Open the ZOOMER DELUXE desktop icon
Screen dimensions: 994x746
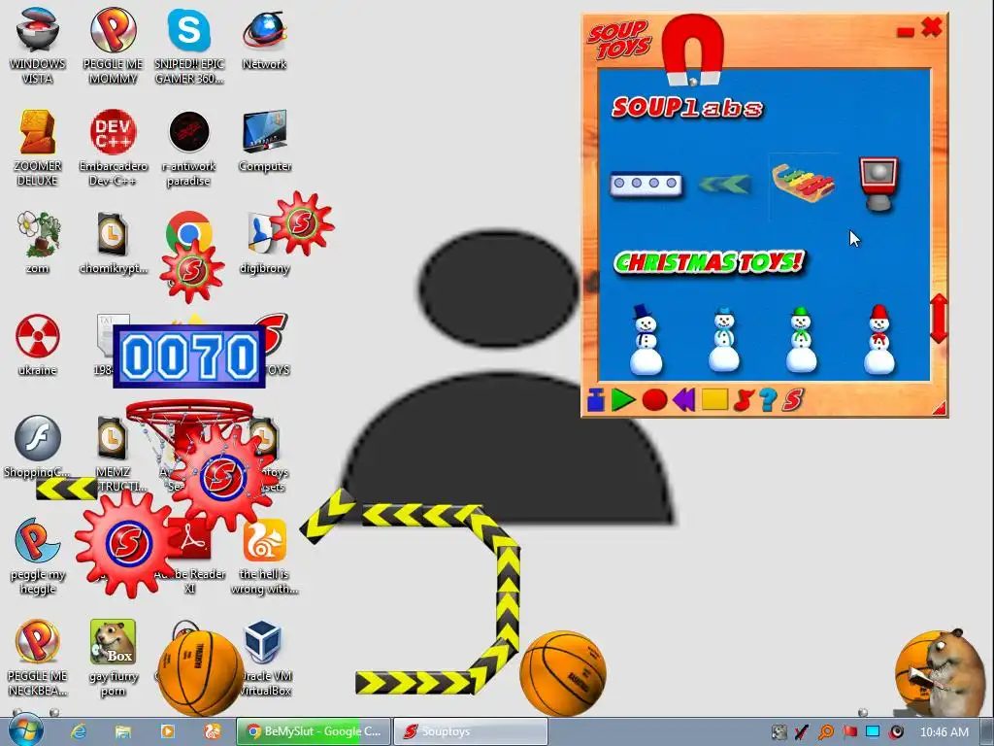pyautogui.click(x=38, y=148)
